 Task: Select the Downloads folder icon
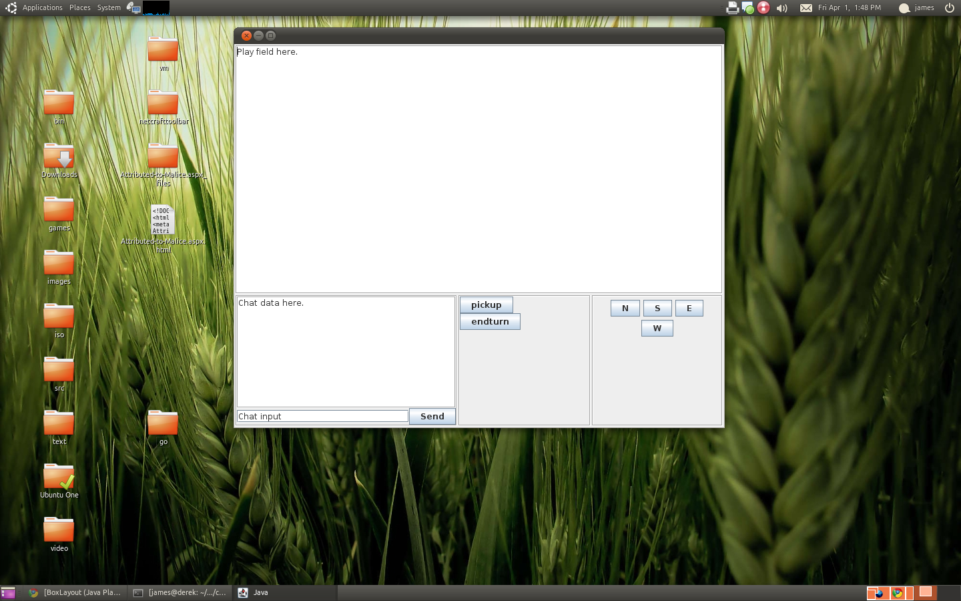point(59,157)
